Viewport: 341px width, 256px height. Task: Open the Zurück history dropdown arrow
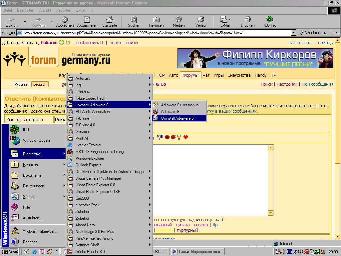[25, 22]
